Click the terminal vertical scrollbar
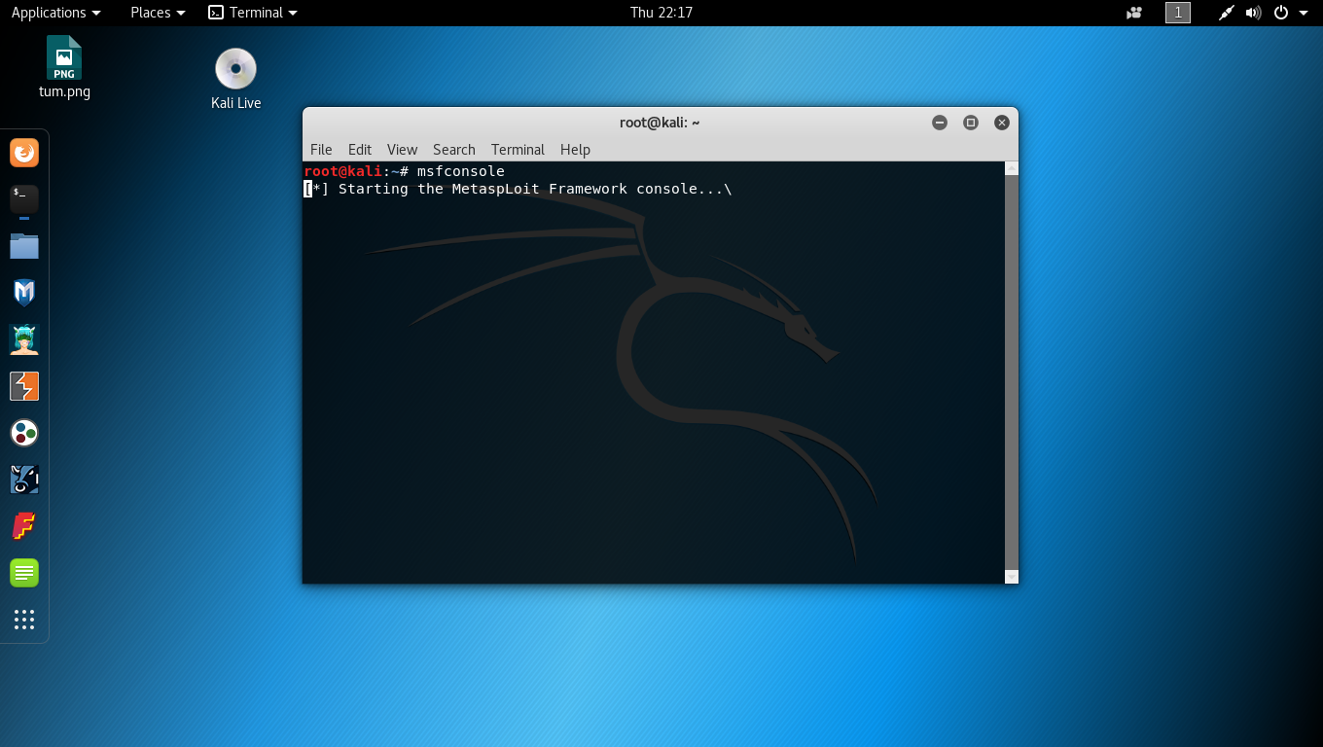This screenshot has height=747, width=1323. point(1011,373)
